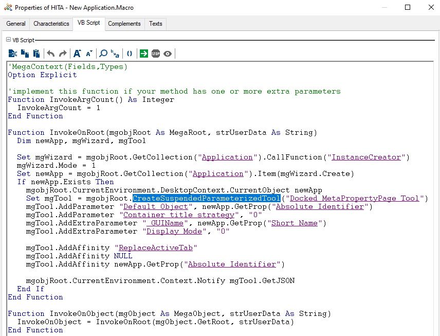Click the Copy icon in script toolbar
The image size is (440, 336).
25,54
